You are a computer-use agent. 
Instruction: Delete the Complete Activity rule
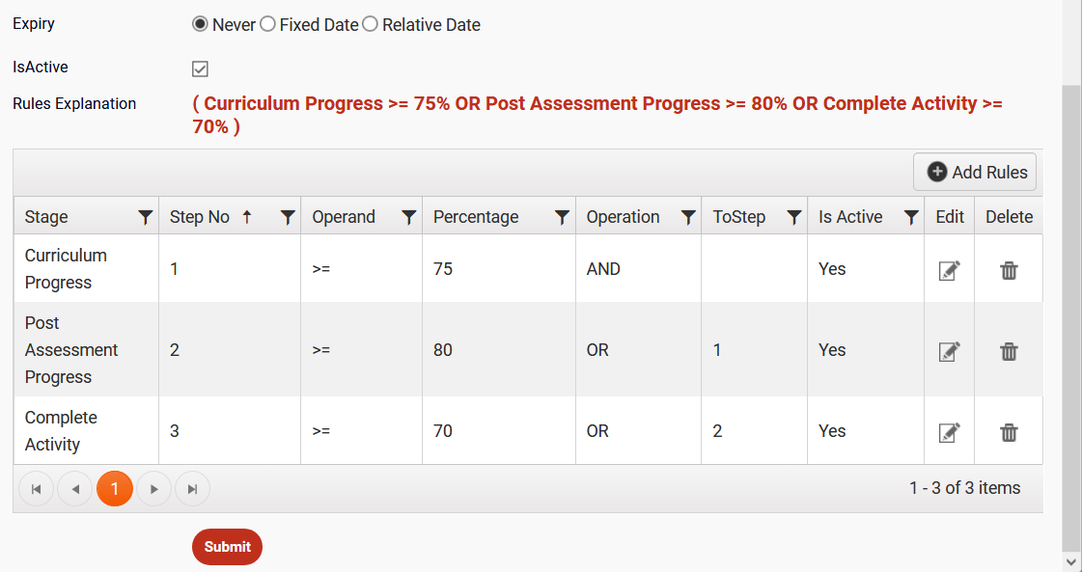pos(1009,432)
